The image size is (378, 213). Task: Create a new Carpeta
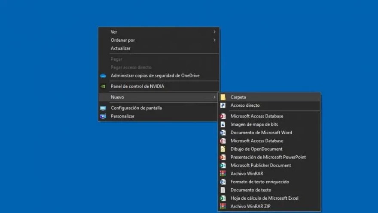(269, 97)
